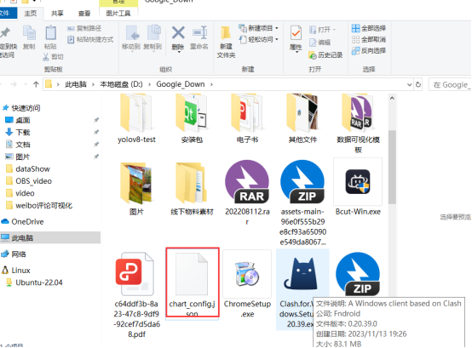472x348 pixels.
Task: Click Invert selection in ribbon
Action: tap(369, 50)
